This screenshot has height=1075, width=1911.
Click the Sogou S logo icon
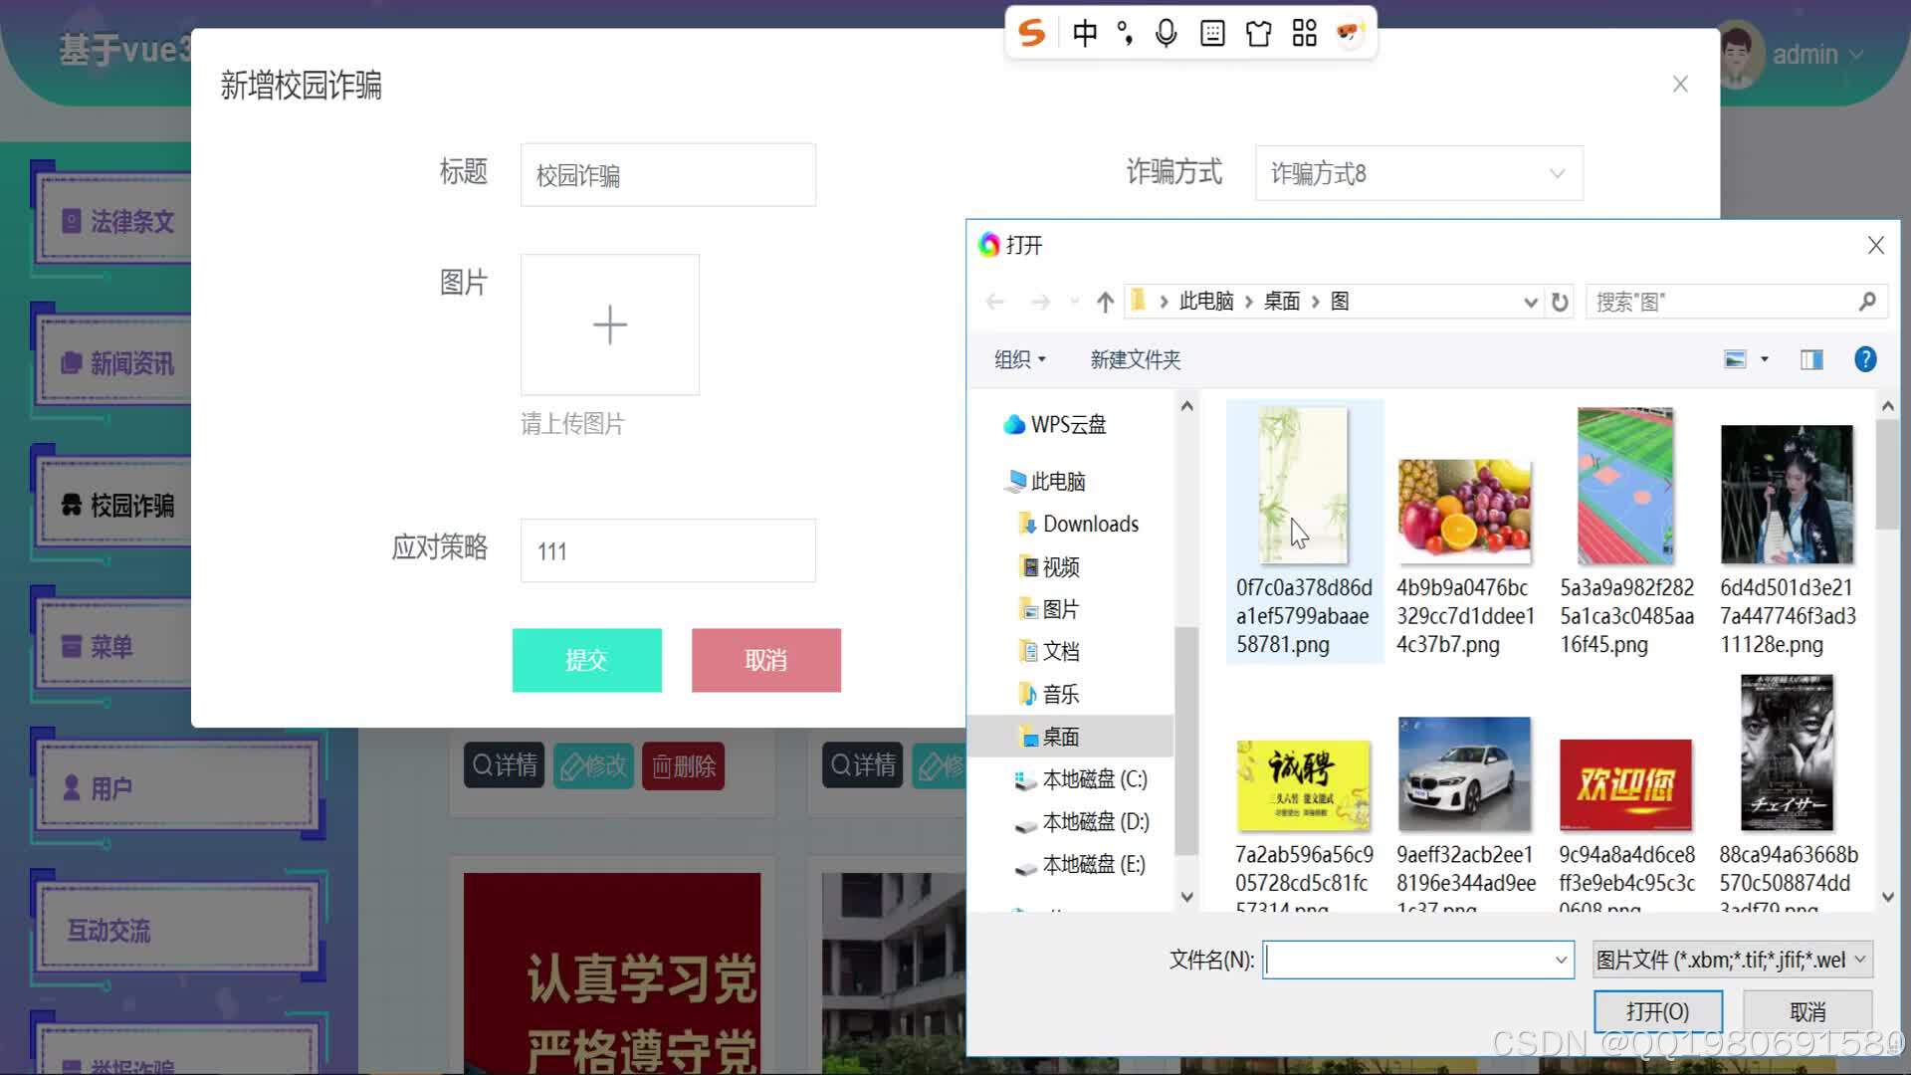coord(1032,33)
